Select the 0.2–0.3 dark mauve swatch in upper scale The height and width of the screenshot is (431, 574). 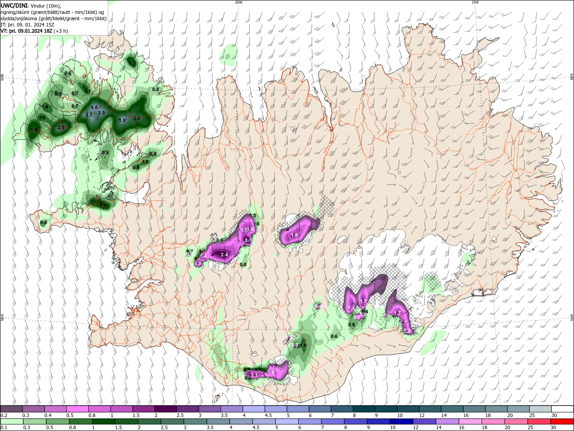click(11, 409)
